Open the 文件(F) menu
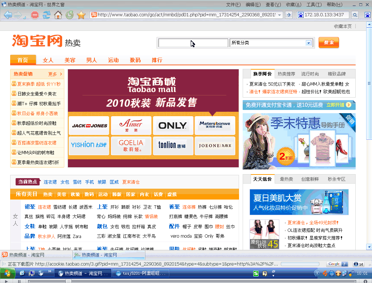 click(x=233, y=4)
